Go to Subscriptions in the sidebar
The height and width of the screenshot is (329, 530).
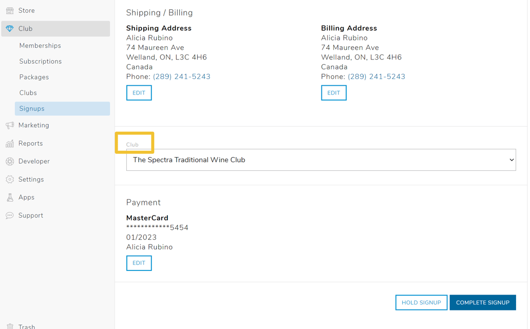click(41, 62)
